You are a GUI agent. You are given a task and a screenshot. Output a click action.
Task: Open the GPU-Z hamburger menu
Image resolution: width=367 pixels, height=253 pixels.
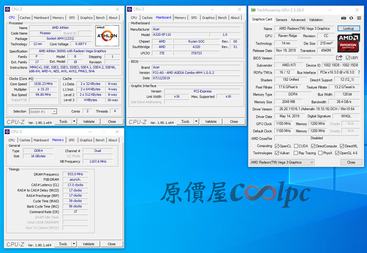[359, 18]
